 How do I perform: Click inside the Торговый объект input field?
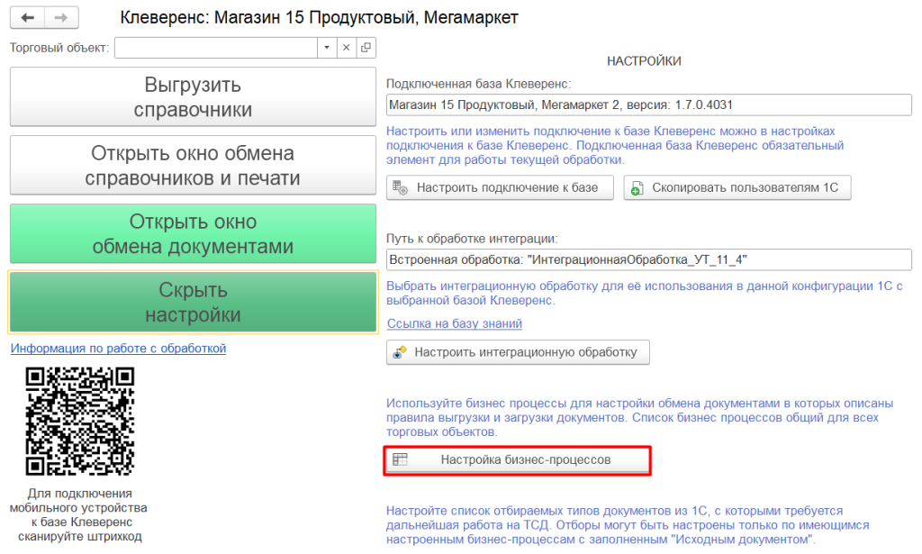[216, 47]
